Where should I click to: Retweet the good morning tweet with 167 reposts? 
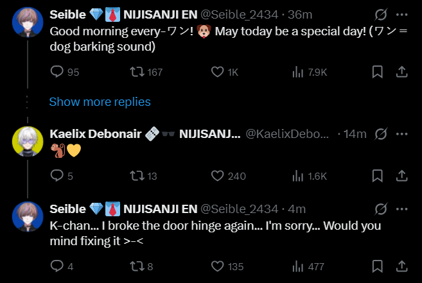pyautogui.click(x=137, y=72)
